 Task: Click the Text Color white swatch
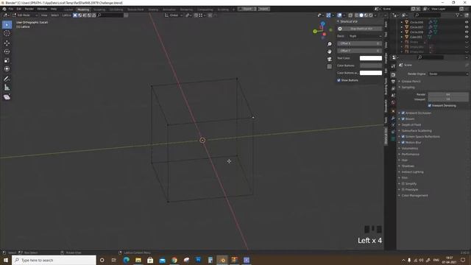pos(371,58)
